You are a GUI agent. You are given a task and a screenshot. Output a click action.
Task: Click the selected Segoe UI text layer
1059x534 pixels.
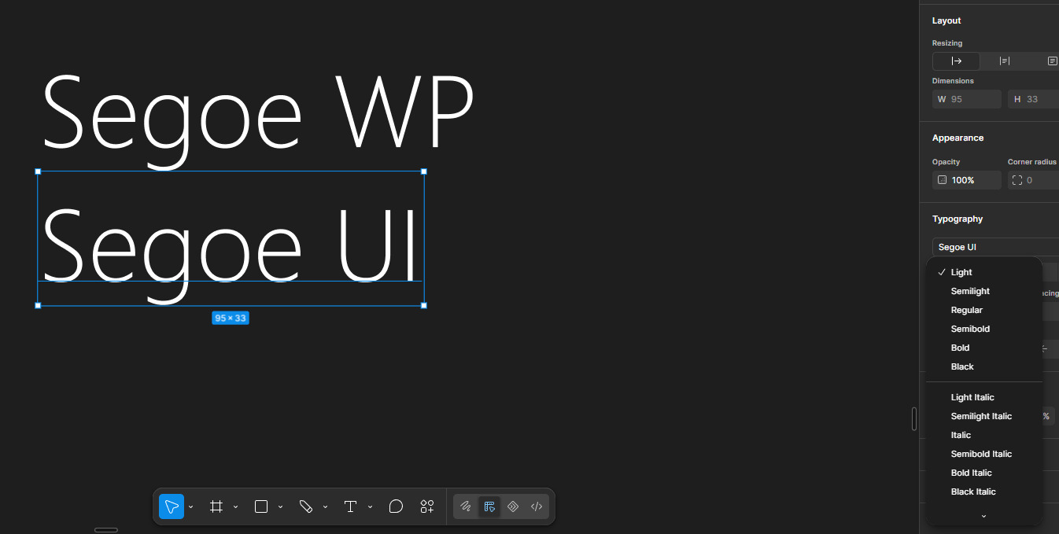tap(231, 238)
